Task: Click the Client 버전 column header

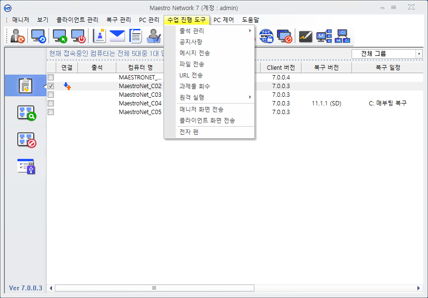Action: pyautogui.click(x=281, y=68)
